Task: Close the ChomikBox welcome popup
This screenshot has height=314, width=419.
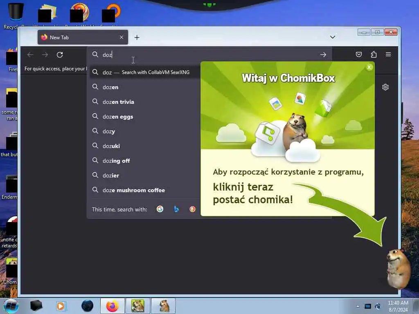Action: tap(369, 67)
